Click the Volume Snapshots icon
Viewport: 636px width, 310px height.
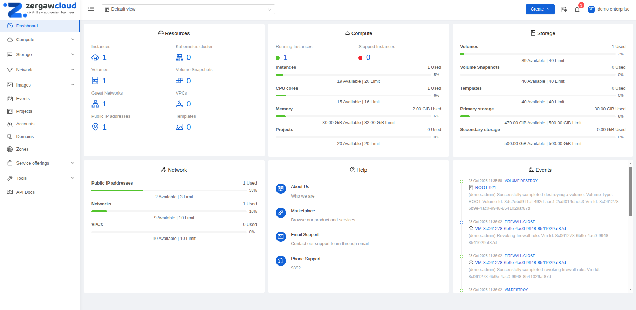pos(179,81)
